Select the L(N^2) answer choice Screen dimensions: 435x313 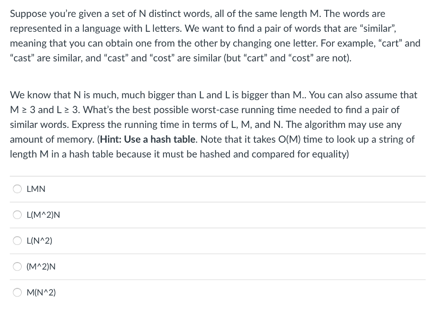[17, 241]
